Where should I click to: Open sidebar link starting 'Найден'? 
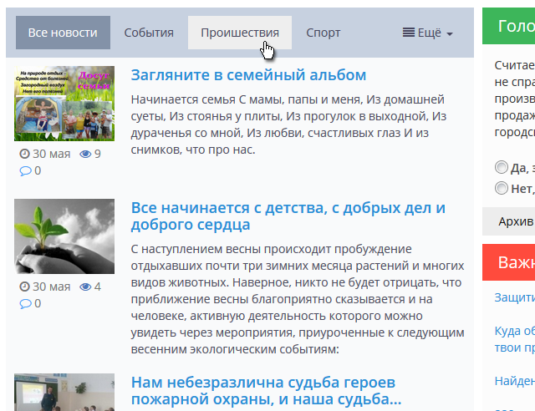[515, 381]
